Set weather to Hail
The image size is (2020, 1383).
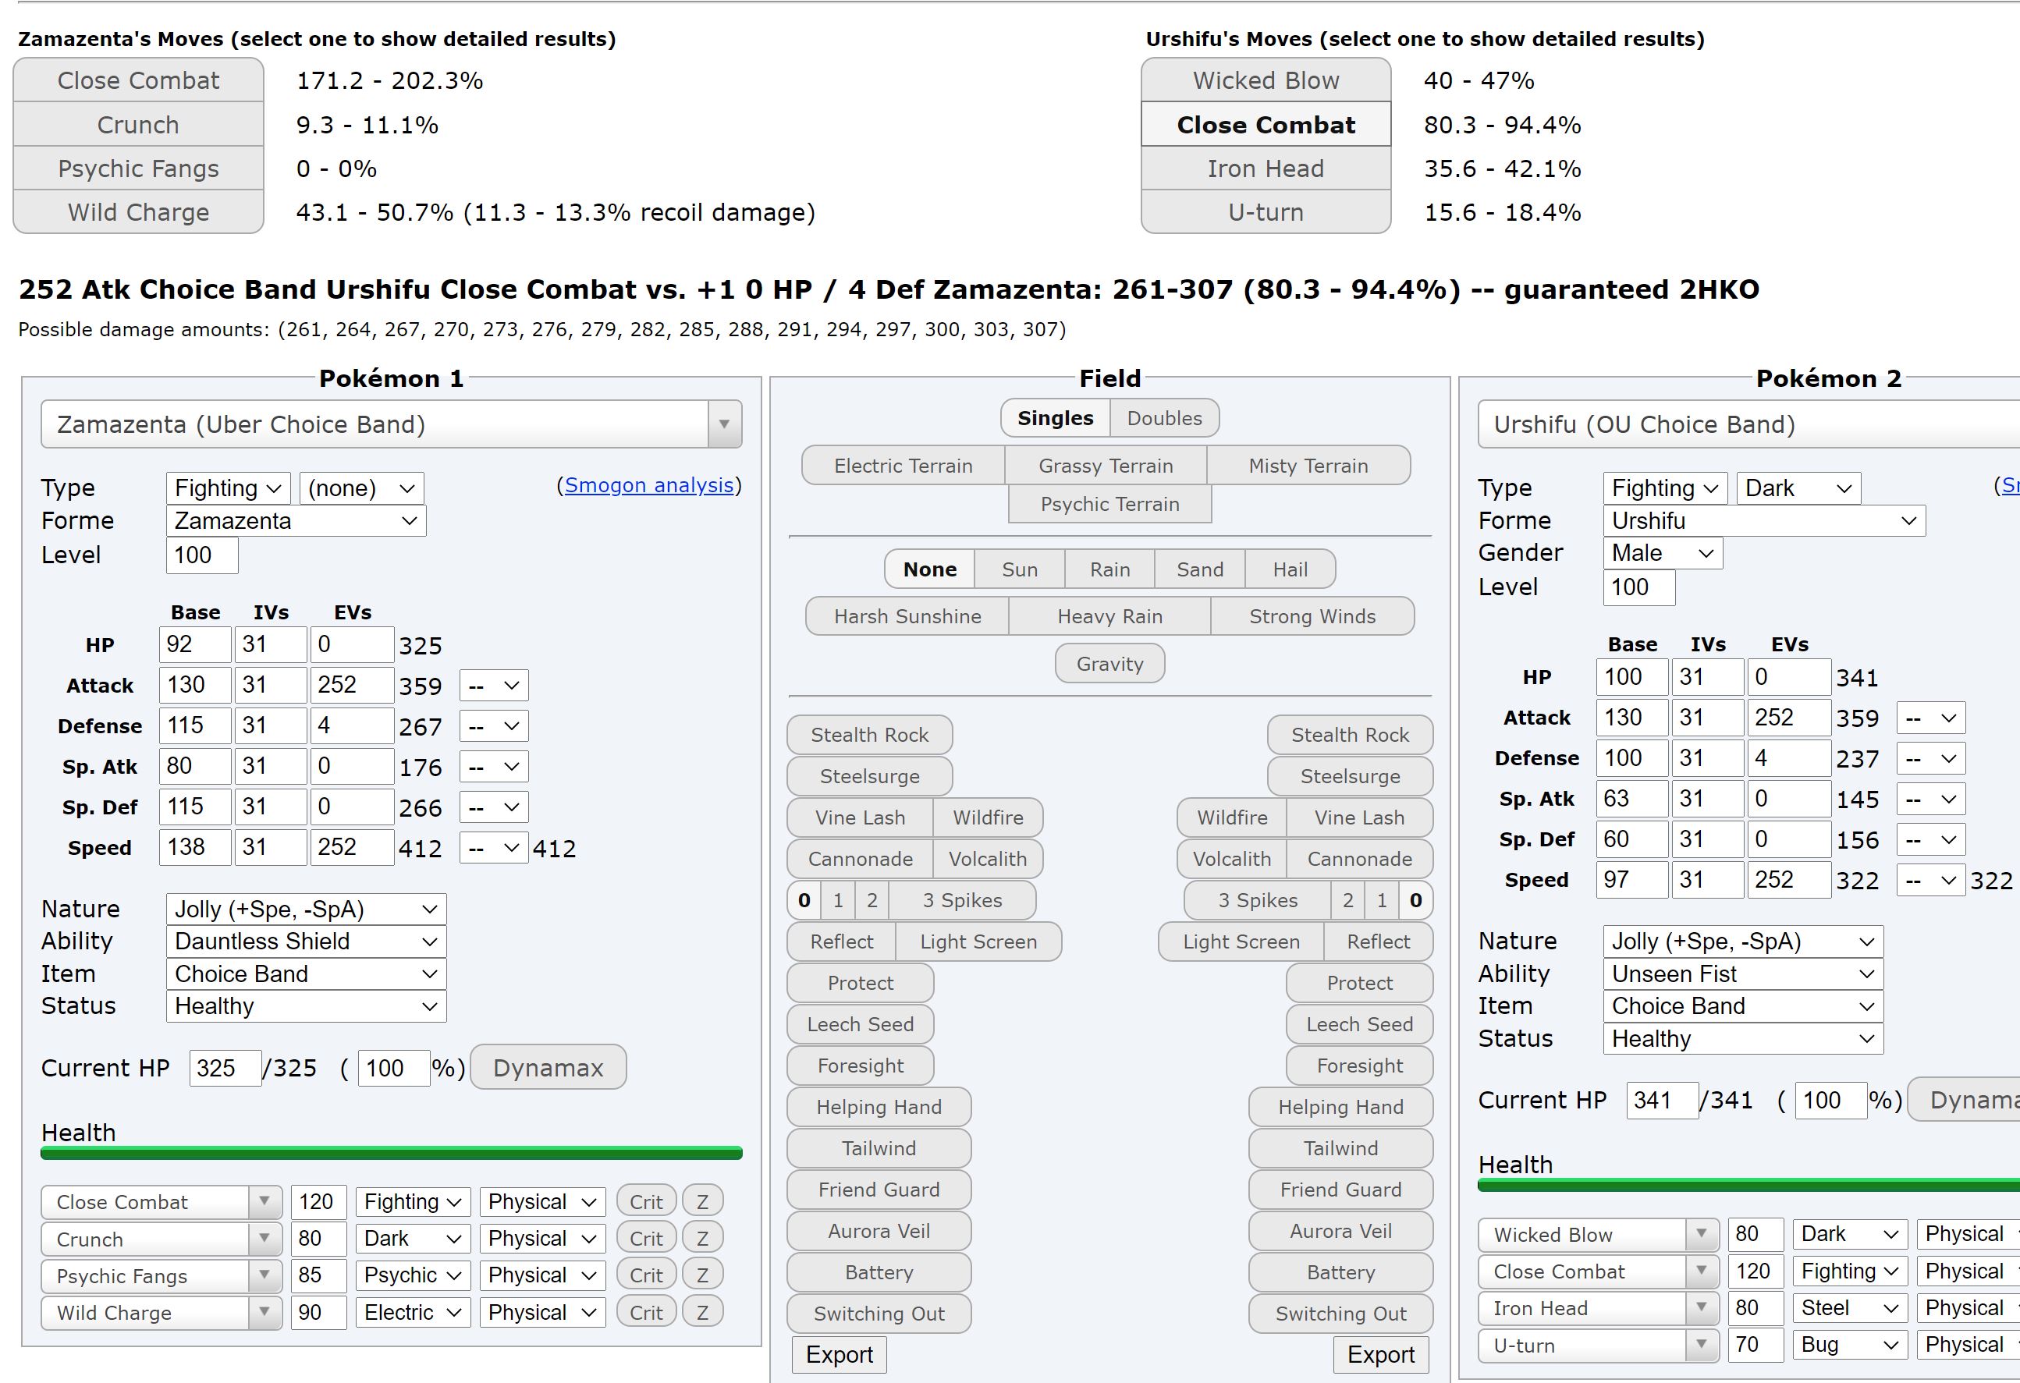pyautogui.click(x=1290, y=569)
